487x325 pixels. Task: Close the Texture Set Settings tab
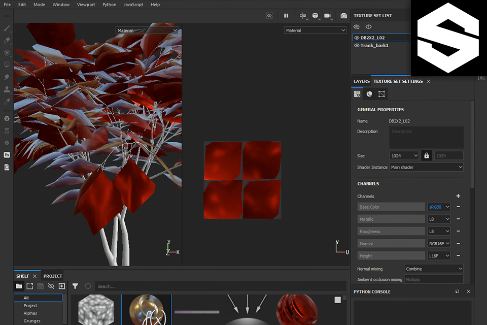[429, 81]
